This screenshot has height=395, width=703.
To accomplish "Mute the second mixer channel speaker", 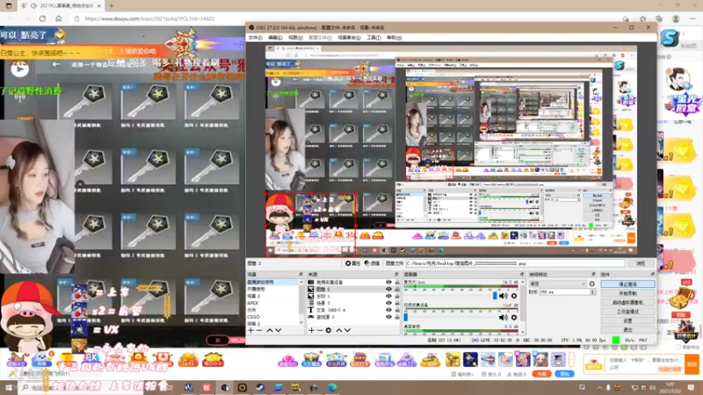I will pyautogui.click(x=504, y=318).
